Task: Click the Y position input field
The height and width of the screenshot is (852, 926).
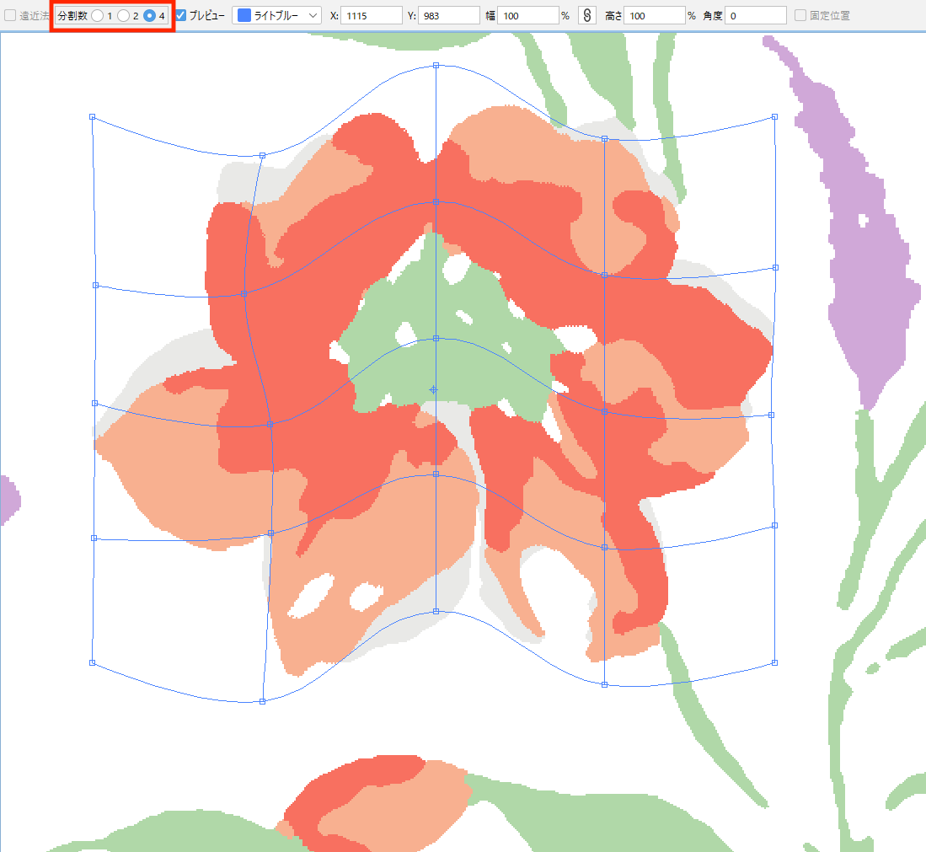Action: 449,15
